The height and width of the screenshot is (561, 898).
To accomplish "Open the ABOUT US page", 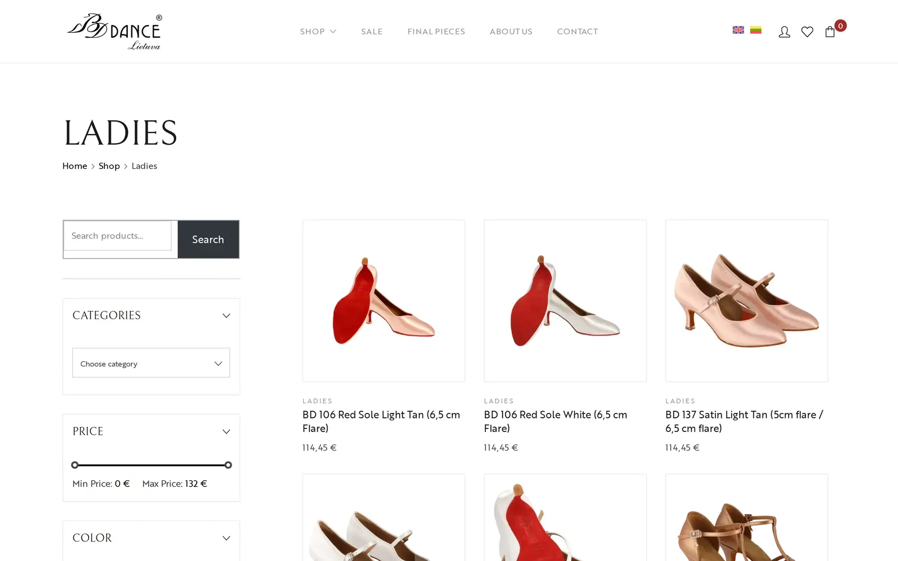I will pyautogui.click(x=511, y=31).
